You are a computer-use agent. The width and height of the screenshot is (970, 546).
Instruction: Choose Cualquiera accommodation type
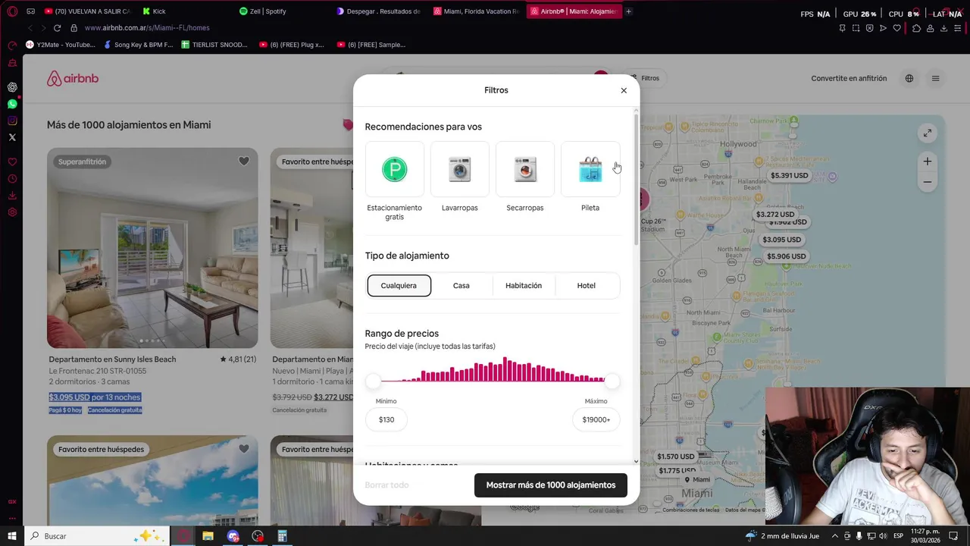[399, 285]
